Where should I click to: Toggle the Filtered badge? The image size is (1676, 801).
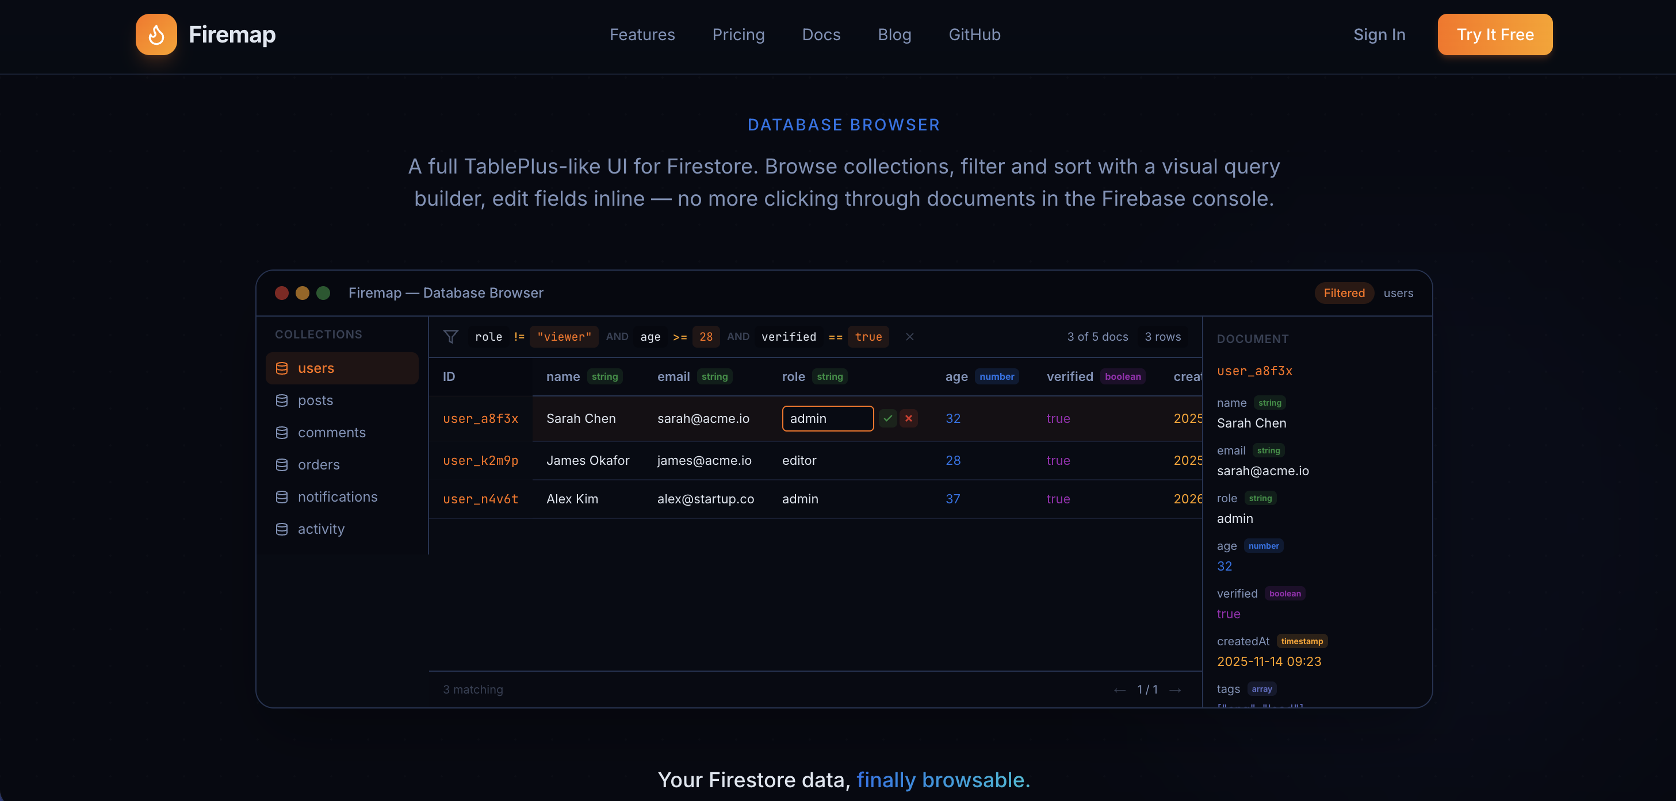[1344, 293]
